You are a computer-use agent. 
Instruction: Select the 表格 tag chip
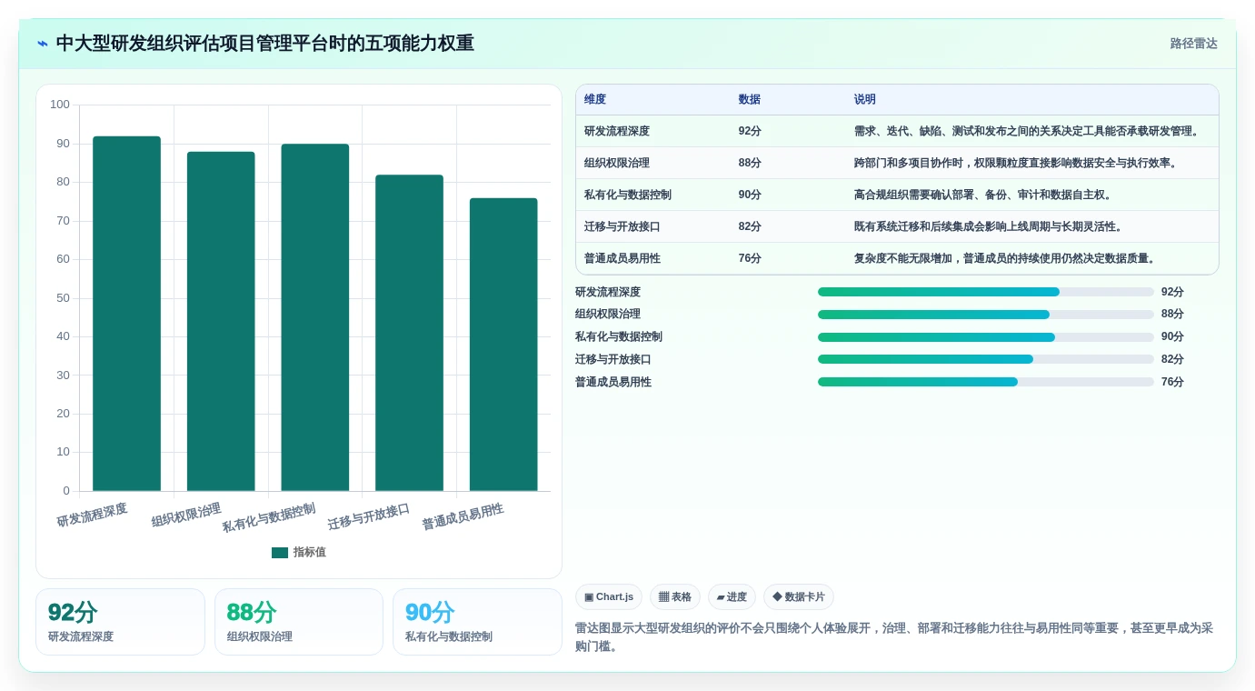coord(675,597)
